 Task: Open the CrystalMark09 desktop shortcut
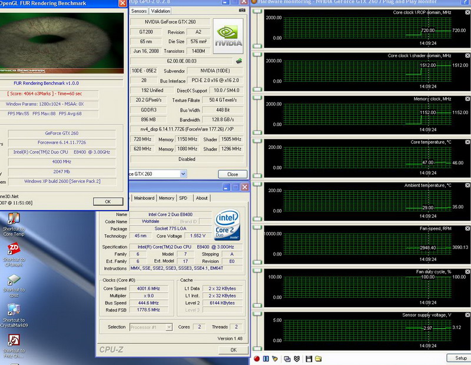click(14, 316)
